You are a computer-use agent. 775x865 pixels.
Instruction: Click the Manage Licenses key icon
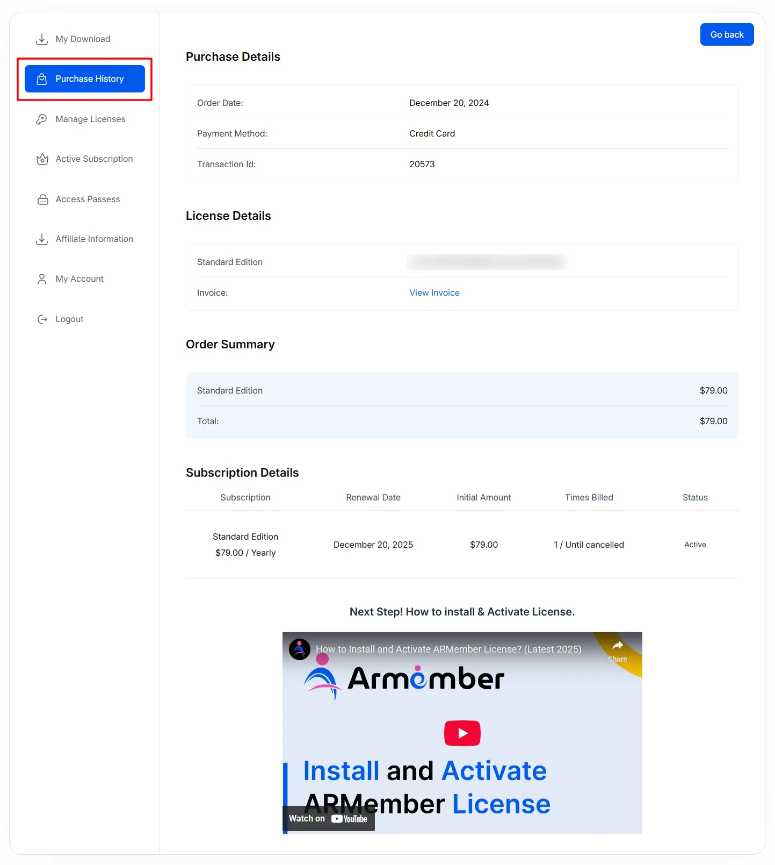click(x=42, y=119)
